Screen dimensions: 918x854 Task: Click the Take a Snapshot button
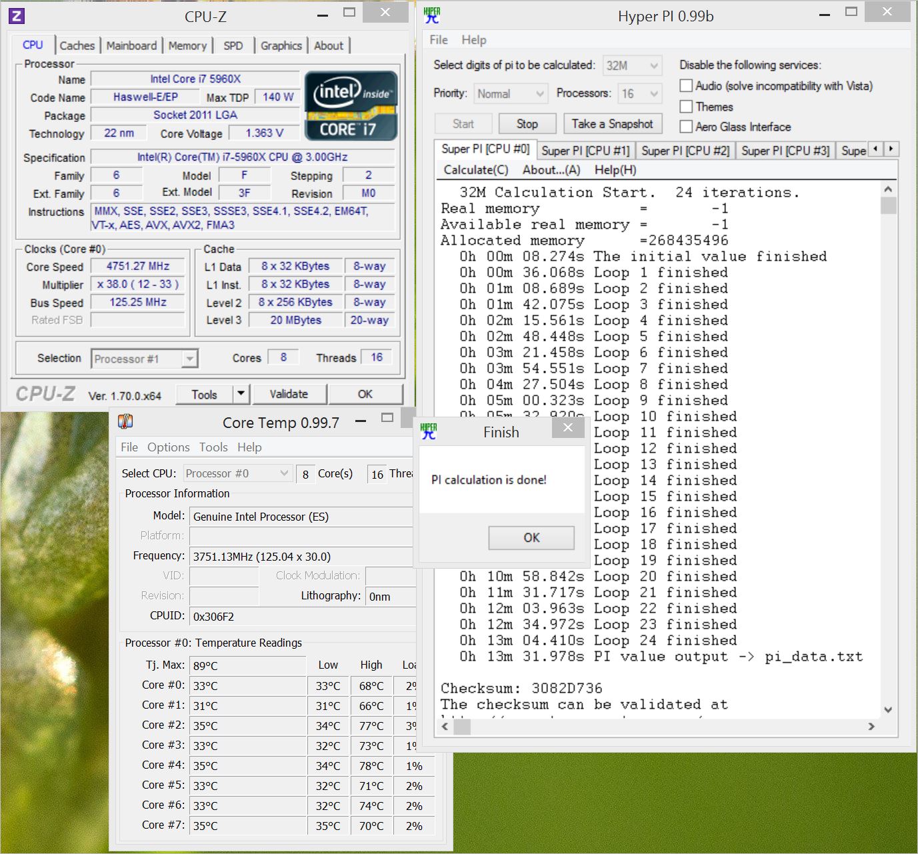coord(613,124)
